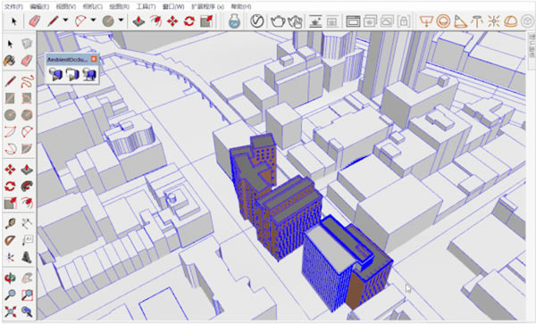Open the 视图(V) View menu
The width and height of the screenshot is (536, 324).
coord(66,6)
